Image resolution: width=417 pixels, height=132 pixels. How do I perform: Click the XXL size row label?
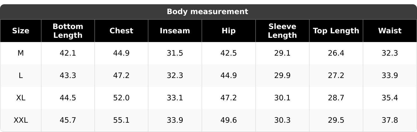pyautogui.click(x=21, y=120)
